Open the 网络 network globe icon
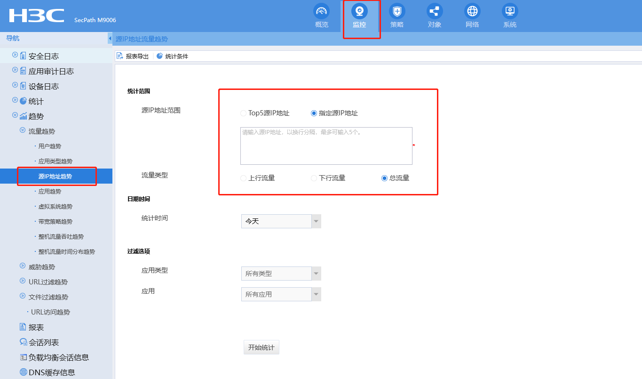This screenshot has height=379, width=642. (x=472, y=11)
